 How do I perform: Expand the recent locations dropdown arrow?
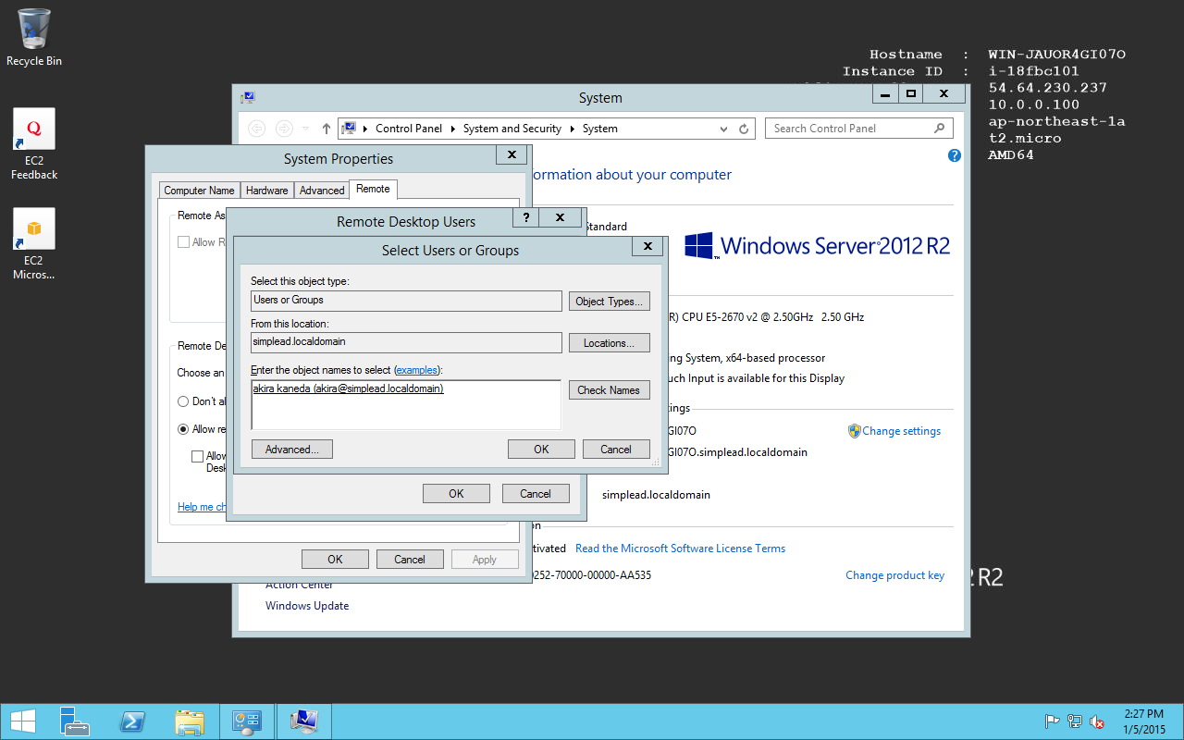[306, 129]
